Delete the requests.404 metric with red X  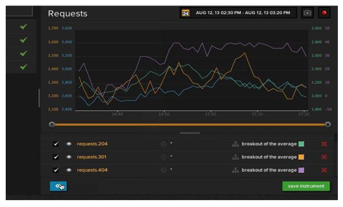tap(324, 170)
